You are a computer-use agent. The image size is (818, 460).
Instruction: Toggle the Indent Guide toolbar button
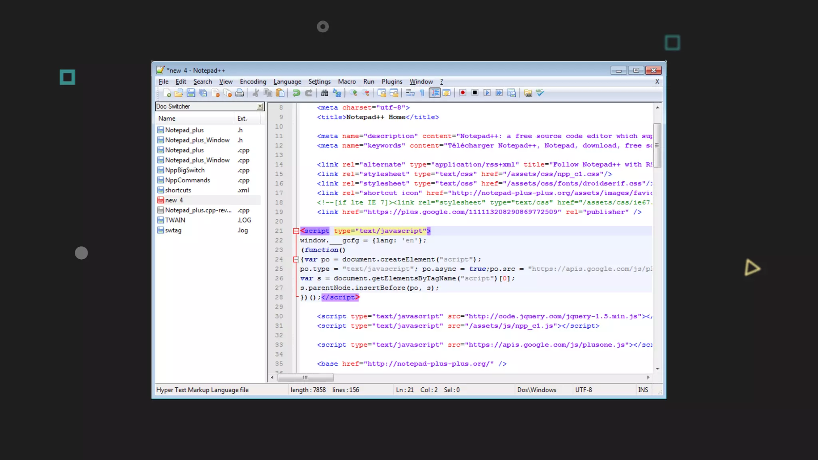tap(435, 93)
